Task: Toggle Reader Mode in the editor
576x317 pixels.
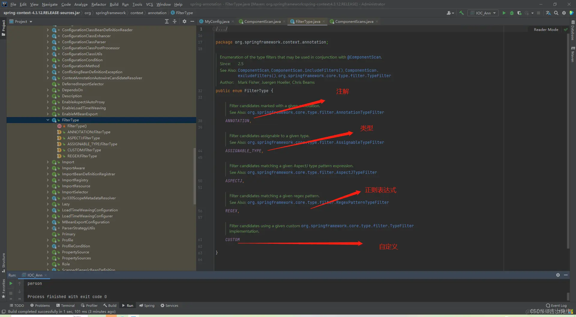Action: 546,29
